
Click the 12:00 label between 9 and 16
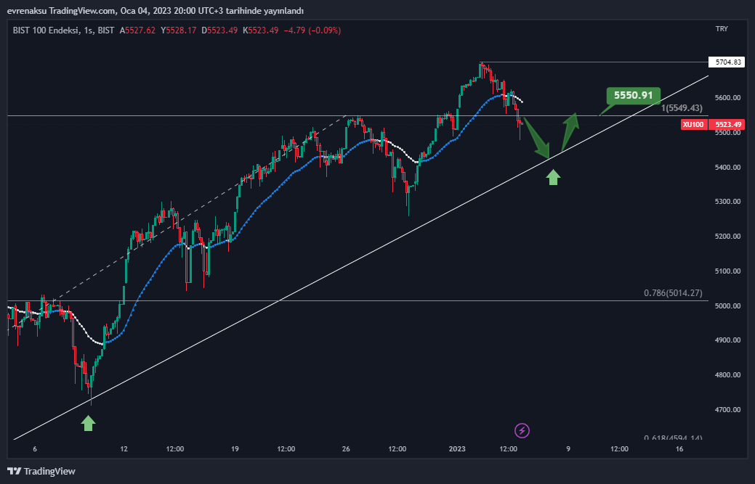(x=619, y=449)
